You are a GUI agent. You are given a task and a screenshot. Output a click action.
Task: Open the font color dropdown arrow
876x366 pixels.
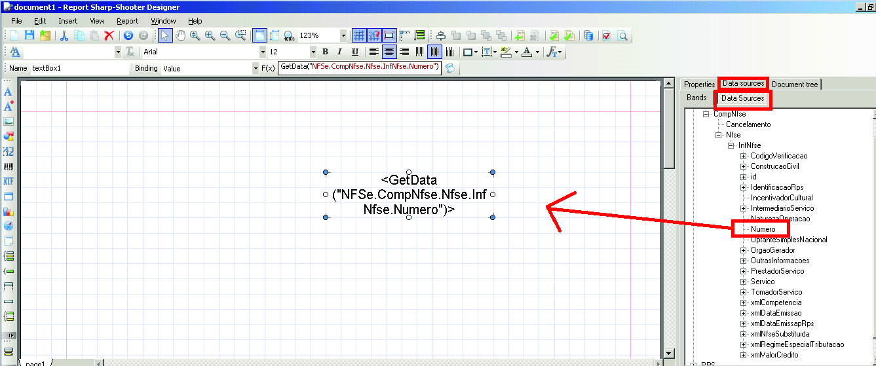[538, 52]
